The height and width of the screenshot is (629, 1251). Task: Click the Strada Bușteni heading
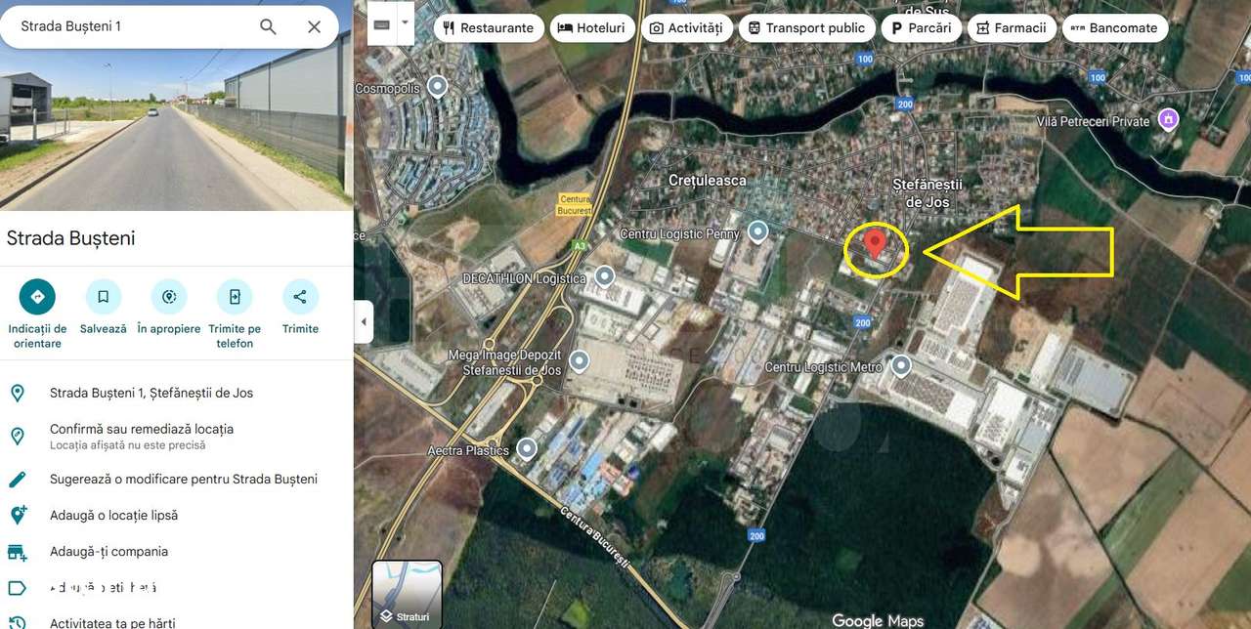click(70, 238)
